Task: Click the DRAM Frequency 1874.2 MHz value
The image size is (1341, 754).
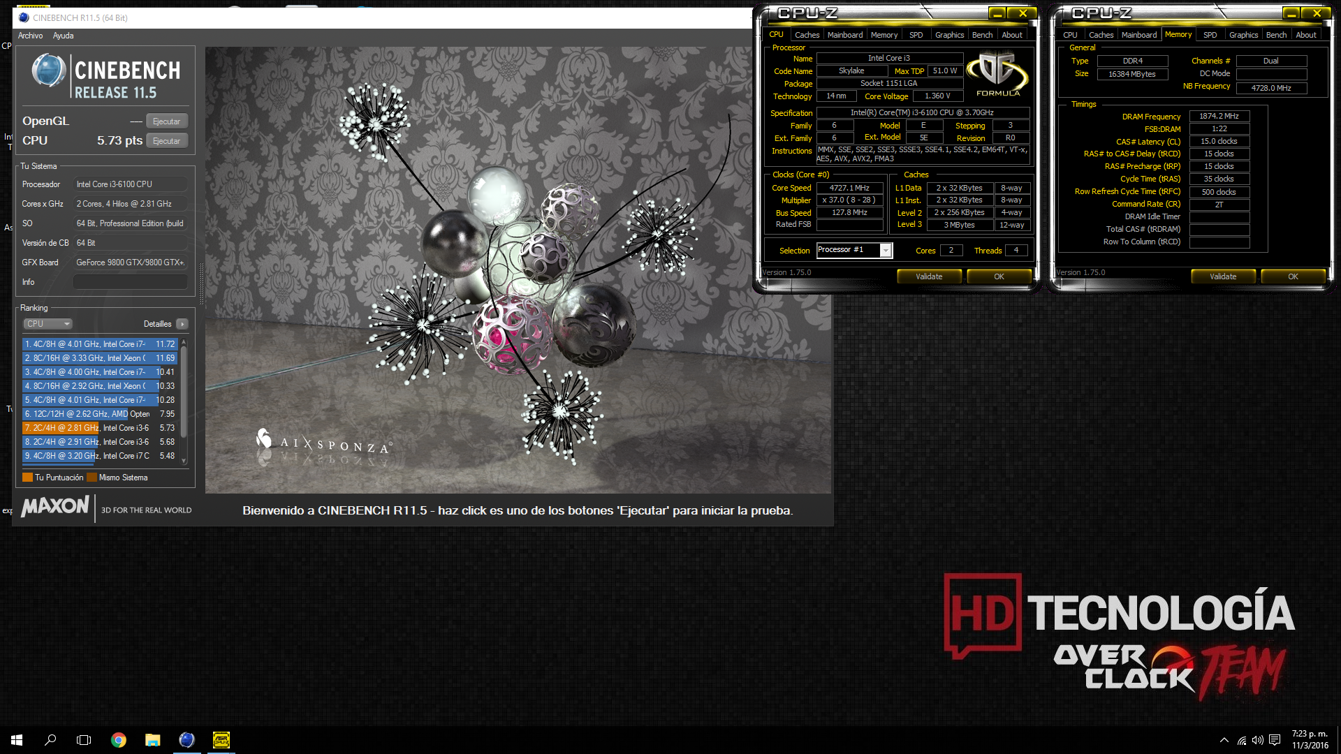Action: [1219, 116]
